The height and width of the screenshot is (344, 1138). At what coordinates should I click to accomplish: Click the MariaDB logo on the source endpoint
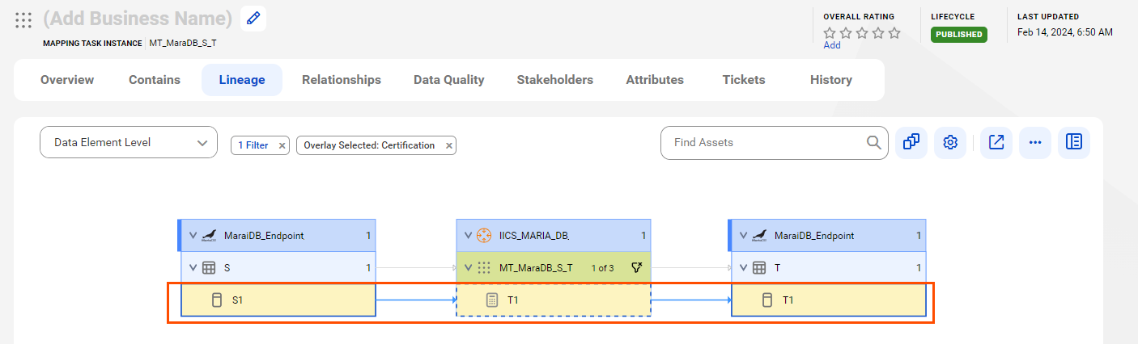tap(209, 236)
